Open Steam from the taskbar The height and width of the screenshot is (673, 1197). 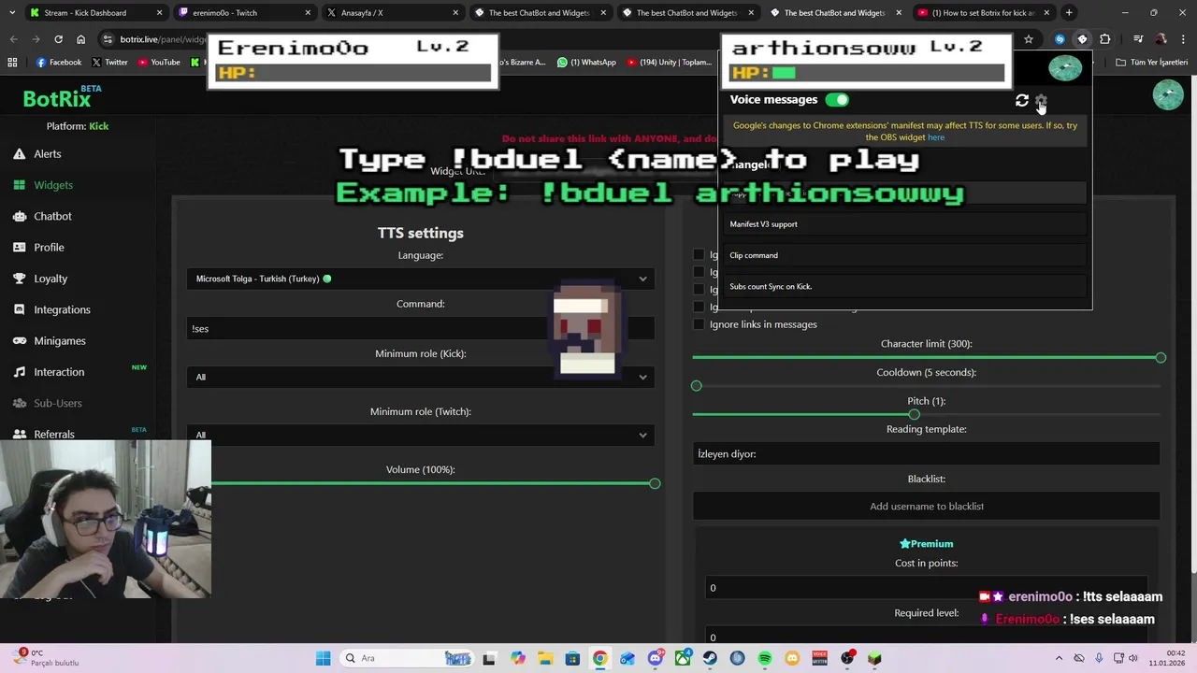click(x=710, y=658)
